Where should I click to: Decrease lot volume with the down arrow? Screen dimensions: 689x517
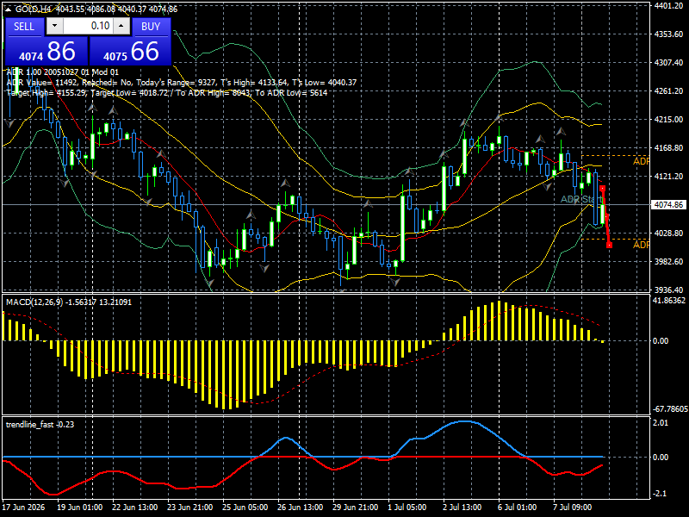click(54, 26)
